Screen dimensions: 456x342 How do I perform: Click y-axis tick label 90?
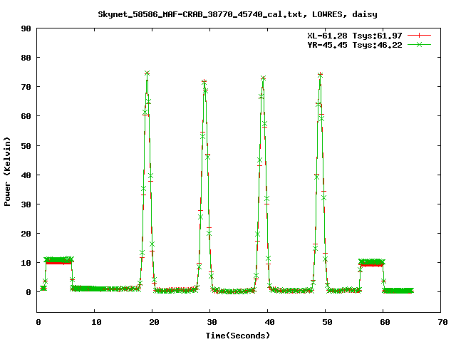pos(26,28)
